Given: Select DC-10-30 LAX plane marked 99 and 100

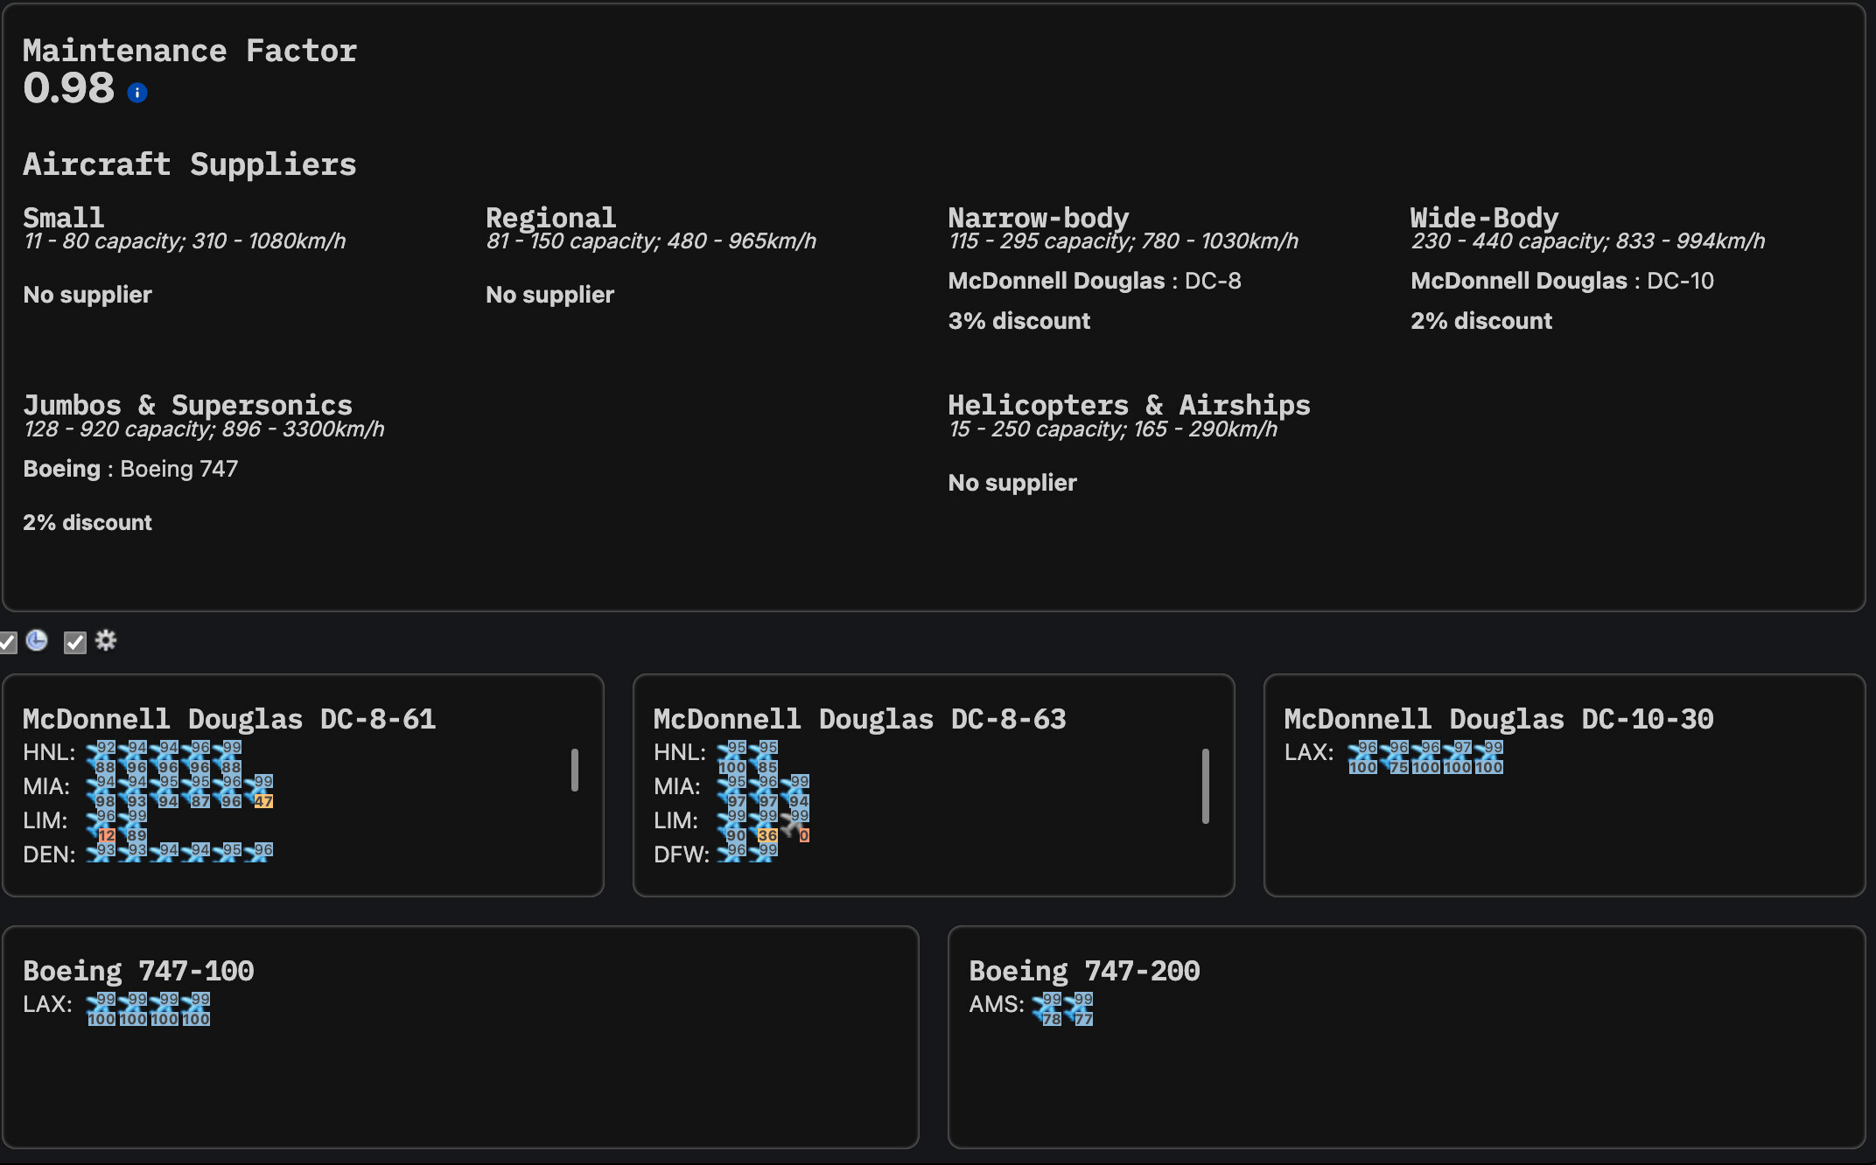Looking at the screenshot, I should tap(1489, 757).
